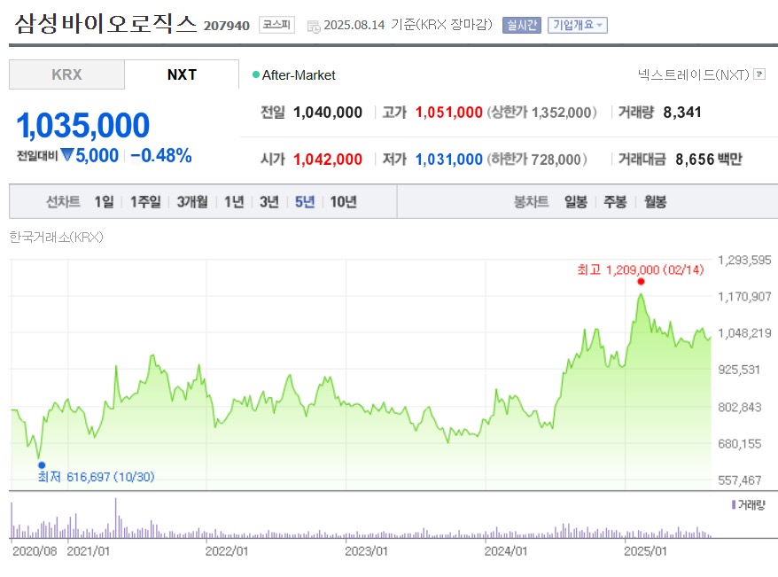Switch to 주봉 weekly candle chart
The height and width of the screenshot is (577, 778).
(x=615, y=202)
